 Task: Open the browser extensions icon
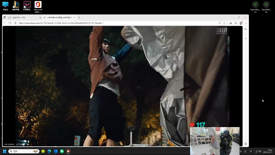click(x=231, y=23)
